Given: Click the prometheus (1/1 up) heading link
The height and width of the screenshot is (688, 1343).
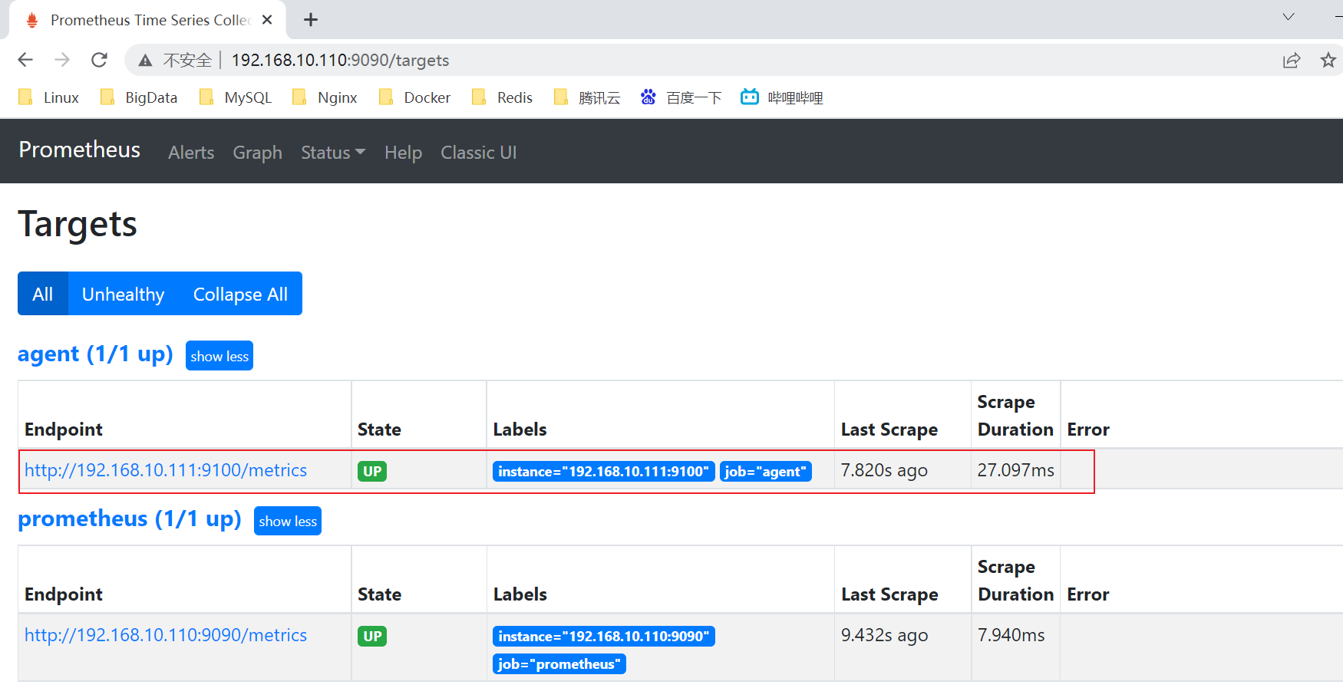Looking at the screenshot, I should pos(130,519).
